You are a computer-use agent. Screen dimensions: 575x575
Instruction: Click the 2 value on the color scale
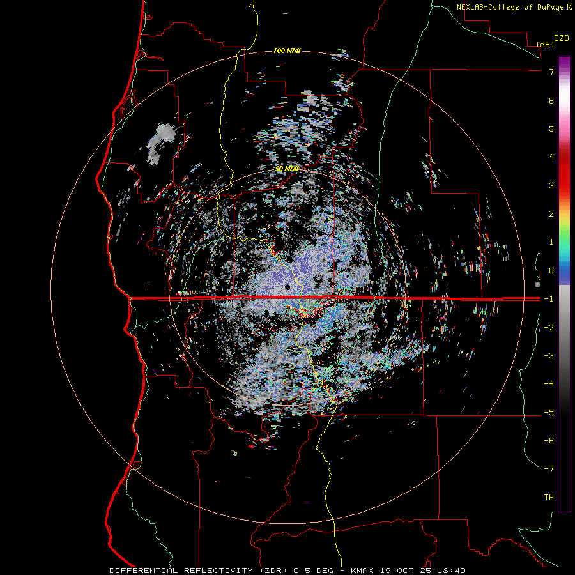point(551,214)
